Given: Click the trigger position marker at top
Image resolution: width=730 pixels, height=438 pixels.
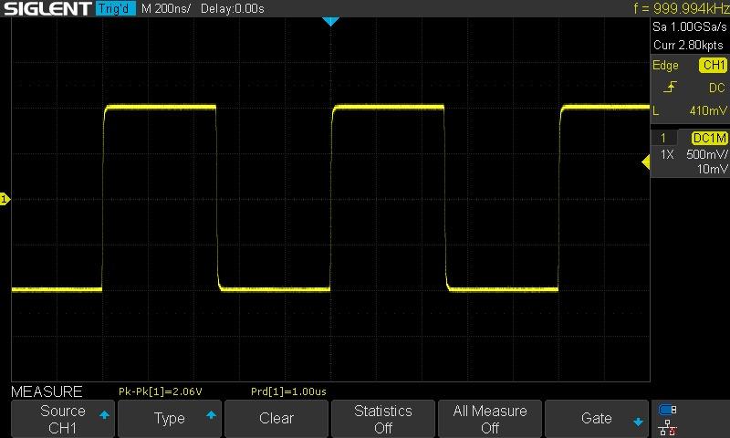Looking at the screenshot, I should tap(331, 21).
